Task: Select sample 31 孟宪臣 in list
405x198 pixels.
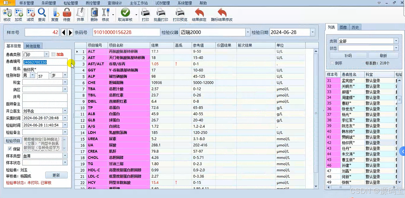Action: 362,81
